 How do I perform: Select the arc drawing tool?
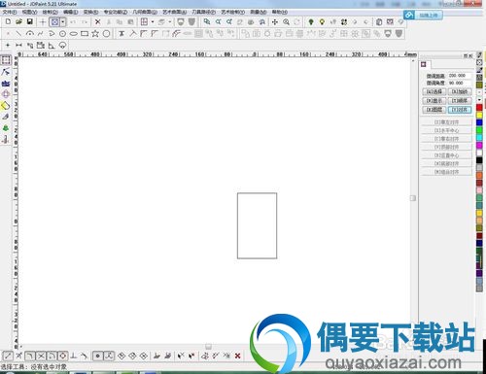30,33
